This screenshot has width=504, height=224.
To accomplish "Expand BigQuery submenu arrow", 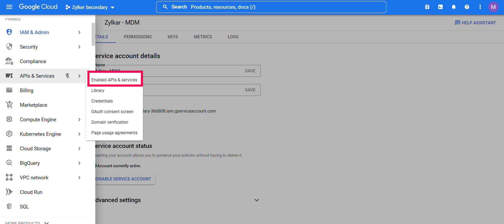I will [x=79, y=163].
